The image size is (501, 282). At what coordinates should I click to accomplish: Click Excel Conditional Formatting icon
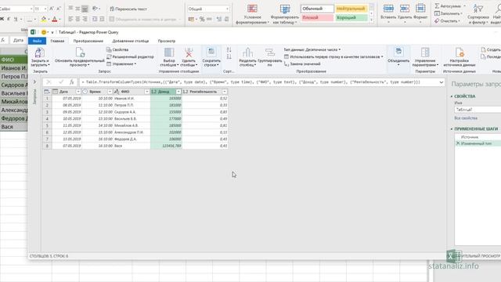(252, 9)
